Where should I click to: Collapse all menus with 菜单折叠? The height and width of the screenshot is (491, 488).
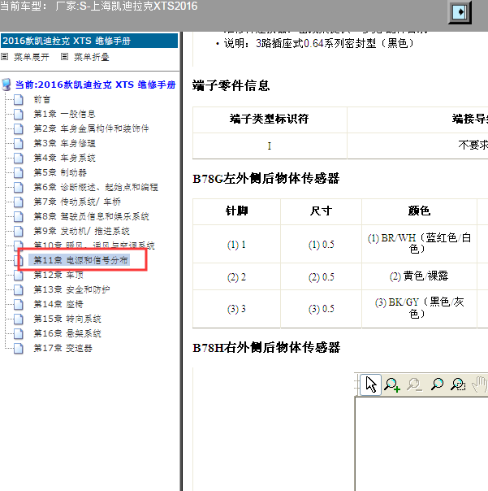click(x=91, y=57)
